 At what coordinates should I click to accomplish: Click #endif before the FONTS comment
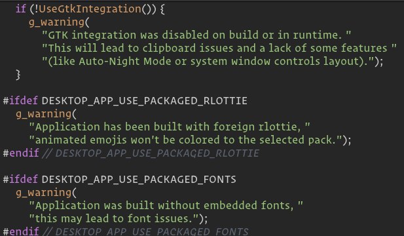click(x=21, y=231)
